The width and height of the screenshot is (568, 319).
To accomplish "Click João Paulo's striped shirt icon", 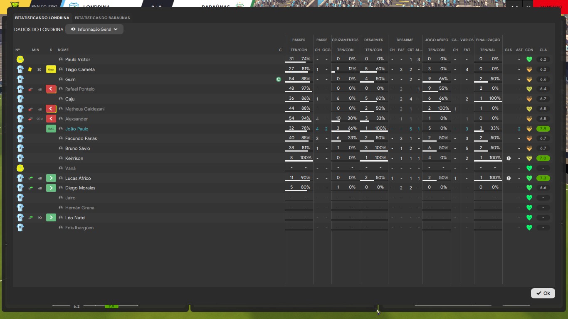I will coord(20,129).
